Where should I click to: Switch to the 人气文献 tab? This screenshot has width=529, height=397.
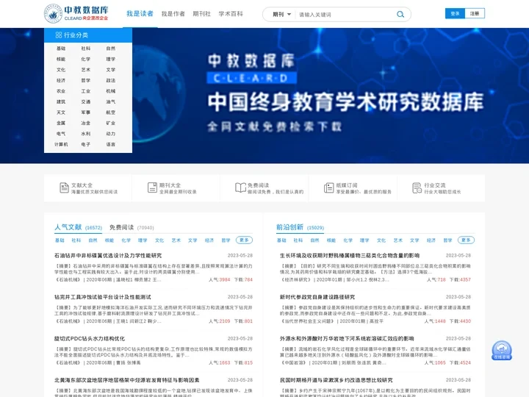[79, 227]
